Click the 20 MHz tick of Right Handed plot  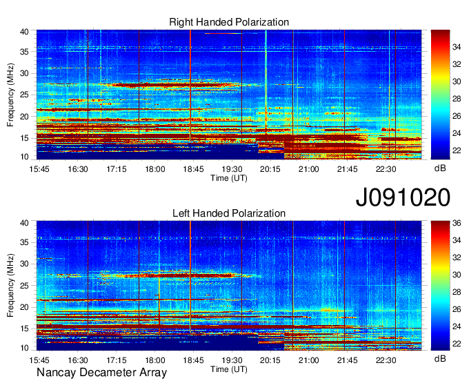[x=24, y=117]
